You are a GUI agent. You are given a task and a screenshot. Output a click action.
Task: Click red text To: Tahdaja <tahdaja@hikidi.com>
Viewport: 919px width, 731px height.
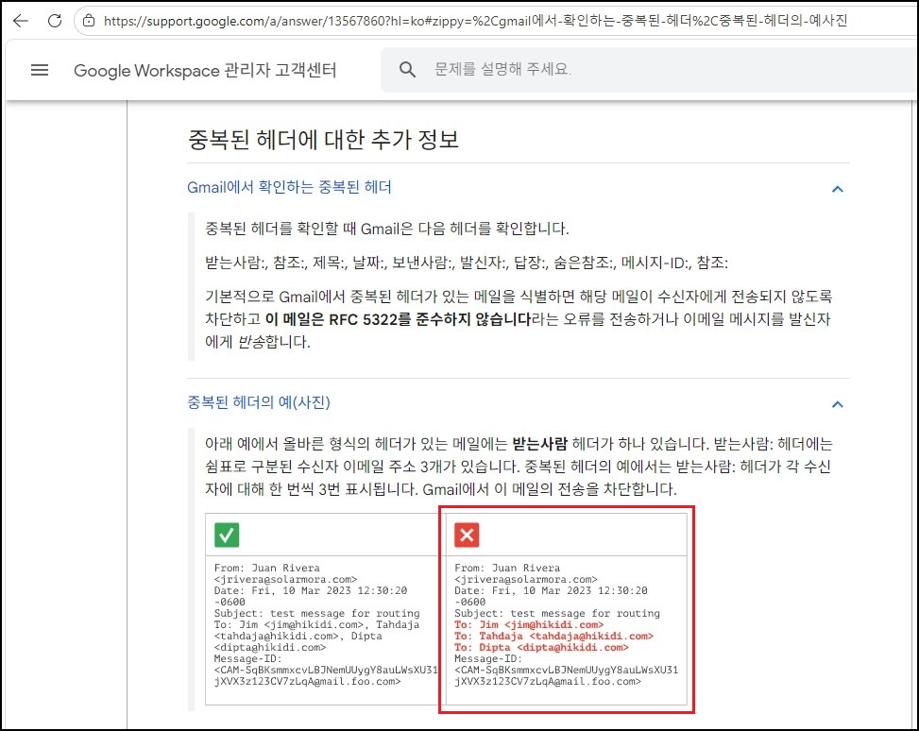tap(553, 636)
